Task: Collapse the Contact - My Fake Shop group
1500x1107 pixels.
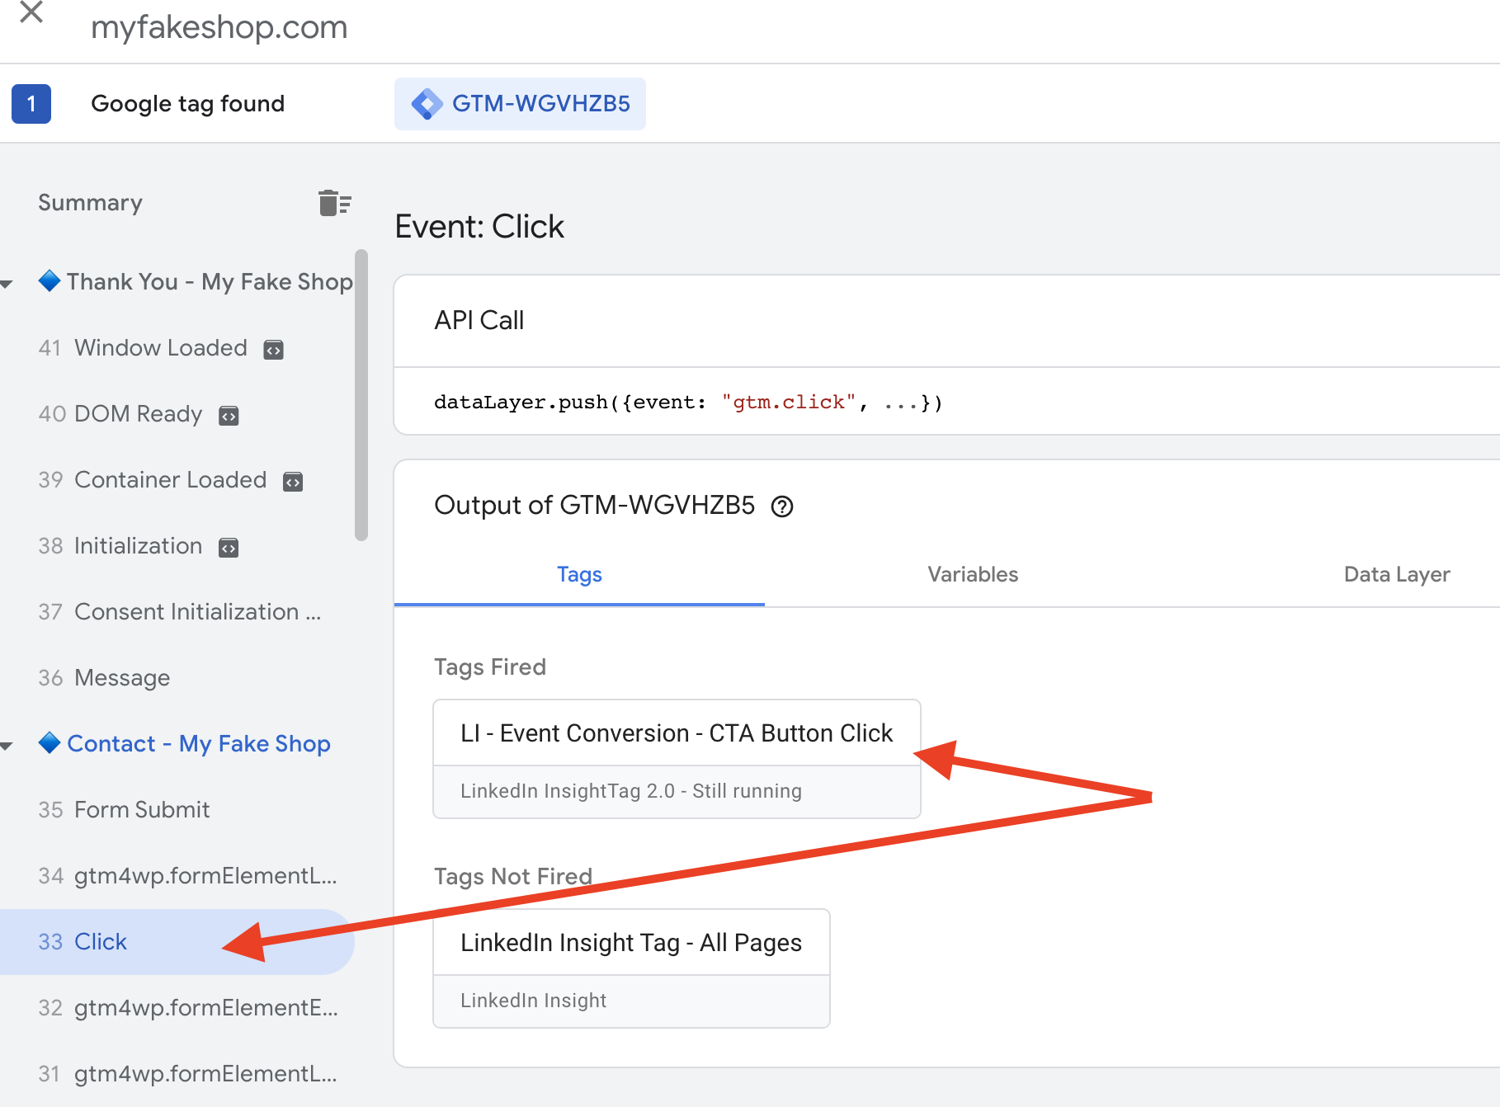Action: [7, 745]
